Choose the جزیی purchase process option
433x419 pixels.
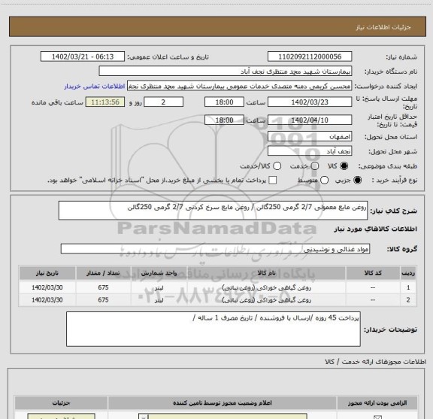pos(358,181)
